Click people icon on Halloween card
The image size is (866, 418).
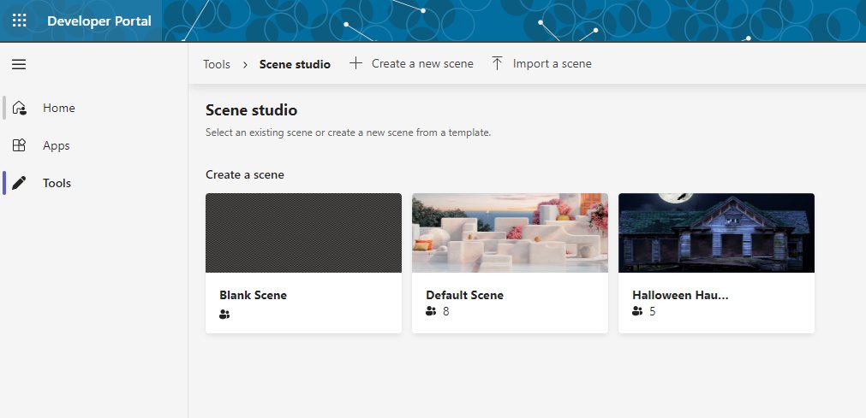637,311
